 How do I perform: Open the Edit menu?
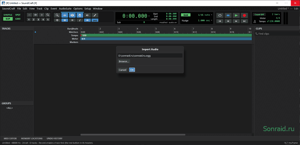coord(25,9)
